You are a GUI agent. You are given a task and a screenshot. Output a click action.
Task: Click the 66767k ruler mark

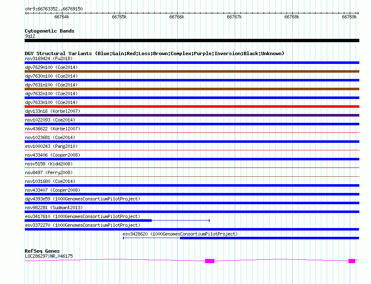coord(234,17)
